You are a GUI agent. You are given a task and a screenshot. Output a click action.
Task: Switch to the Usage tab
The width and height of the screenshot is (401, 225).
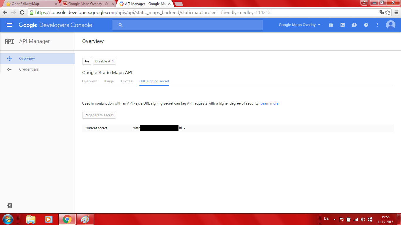(x=109, y=81)
